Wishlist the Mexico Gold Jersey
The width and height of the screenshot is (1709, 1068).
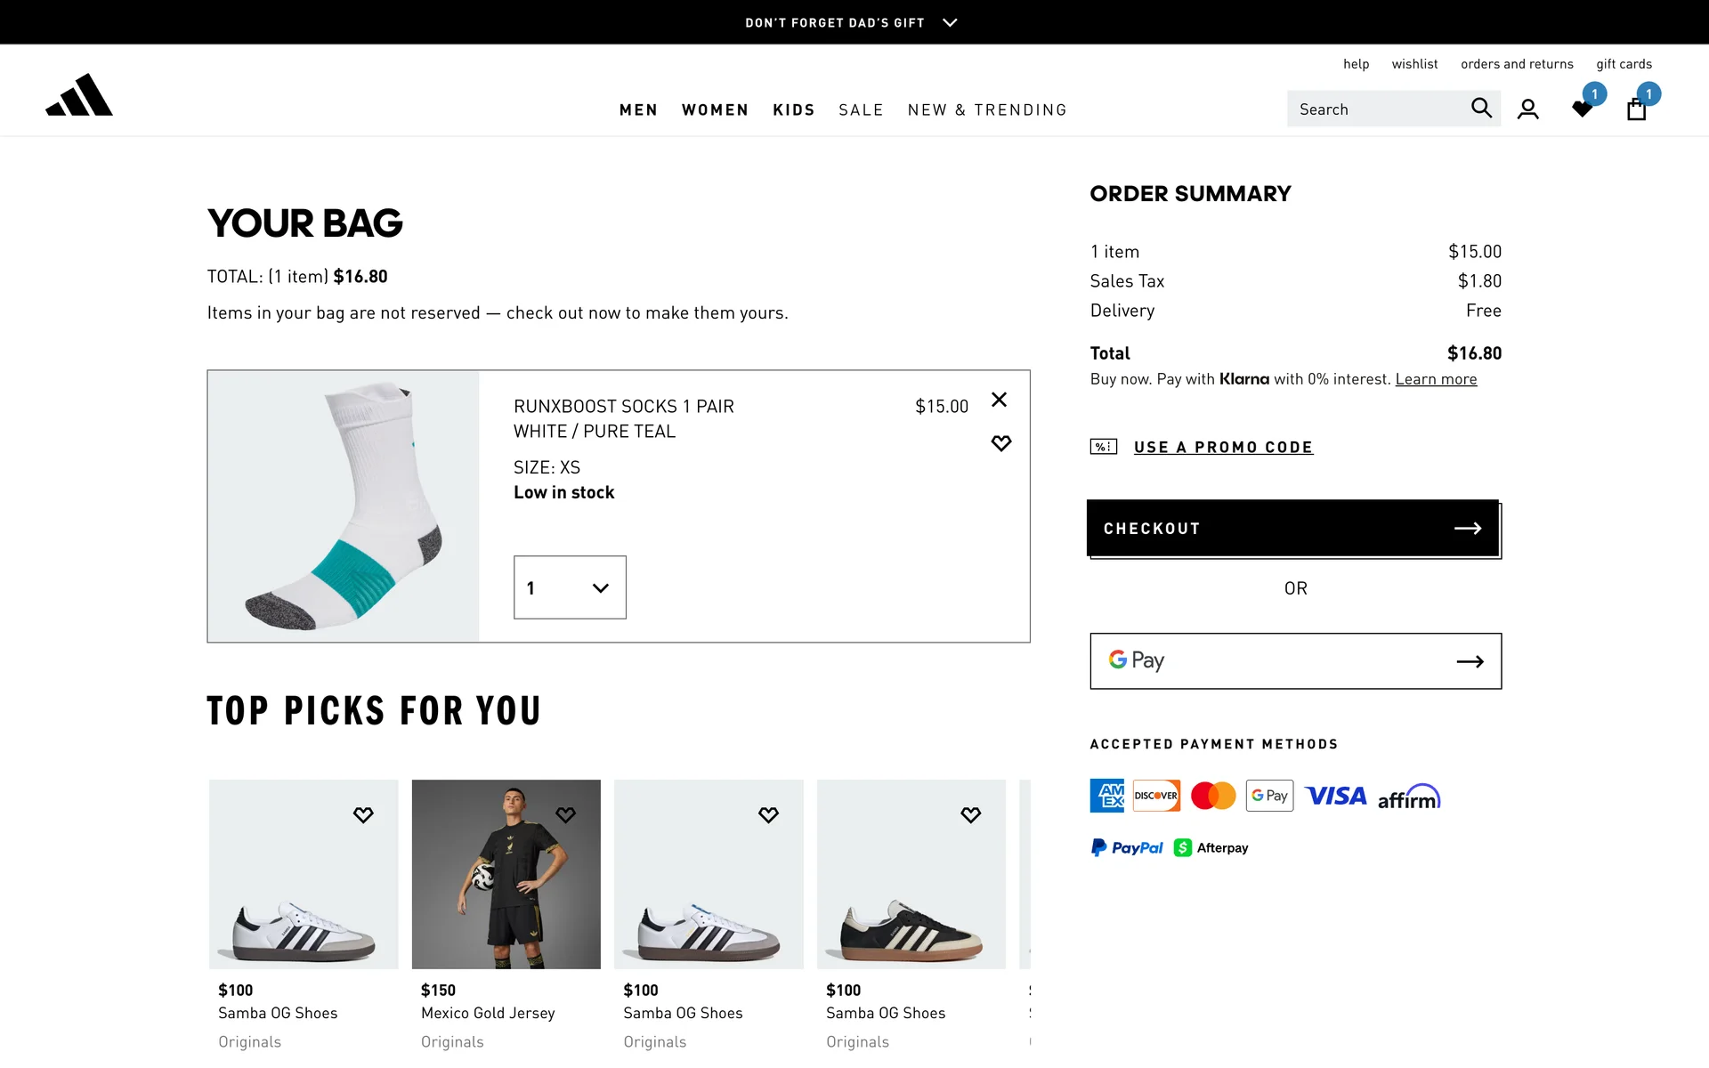(566, 814)
